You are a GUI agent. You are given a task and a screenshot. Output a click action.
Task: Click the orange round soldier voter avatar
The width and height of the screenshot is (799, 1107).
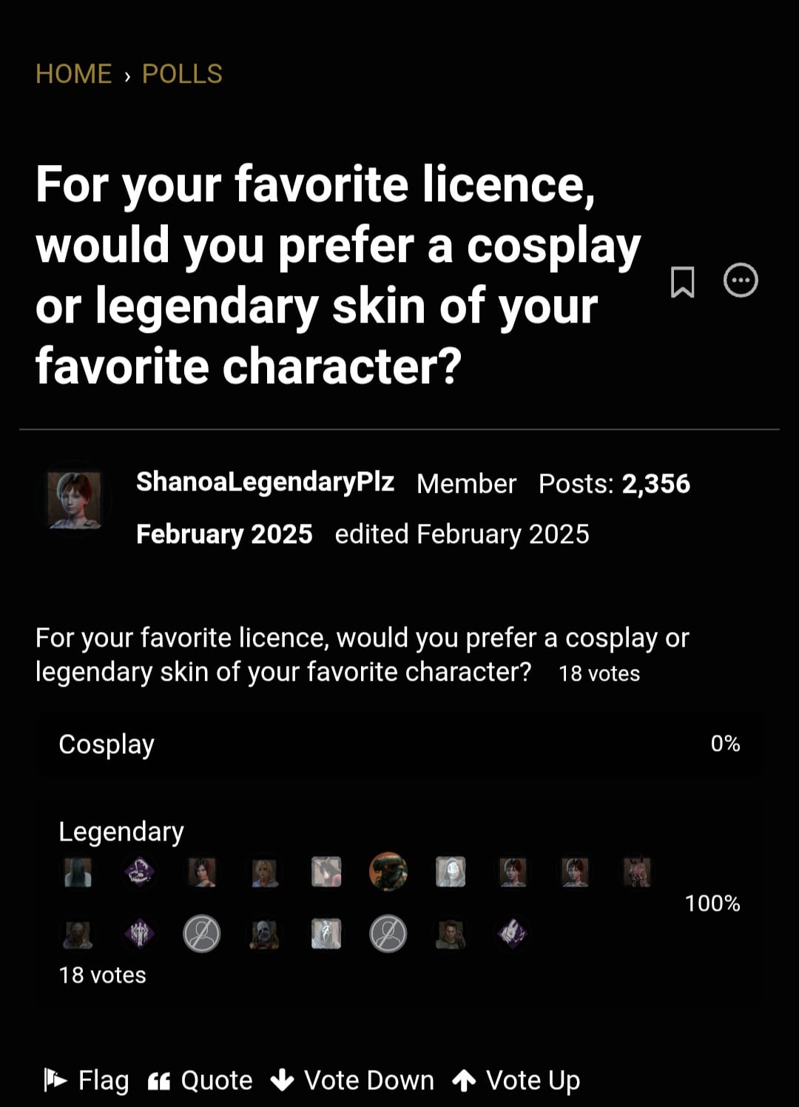click(x=388, y=872)
